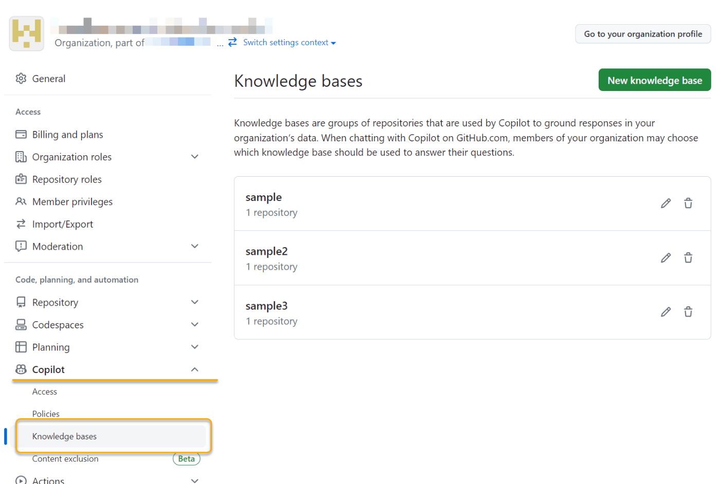Click the organization avatar logo
This screenshot has width=720, height=484.
[26, 33]
